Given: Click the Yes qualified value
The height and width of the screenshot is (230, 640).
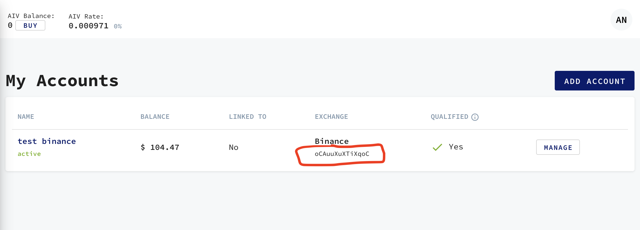Looking at the screenshot, I should [x=456, y=147].
